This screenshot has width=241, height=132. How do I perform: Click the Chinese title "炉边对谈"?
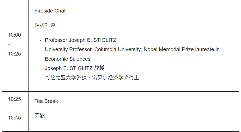45,25
